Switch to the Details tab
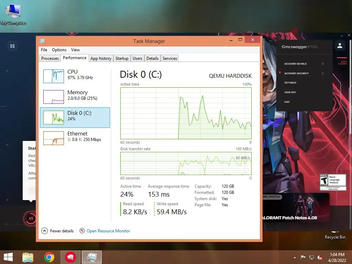 152,58
